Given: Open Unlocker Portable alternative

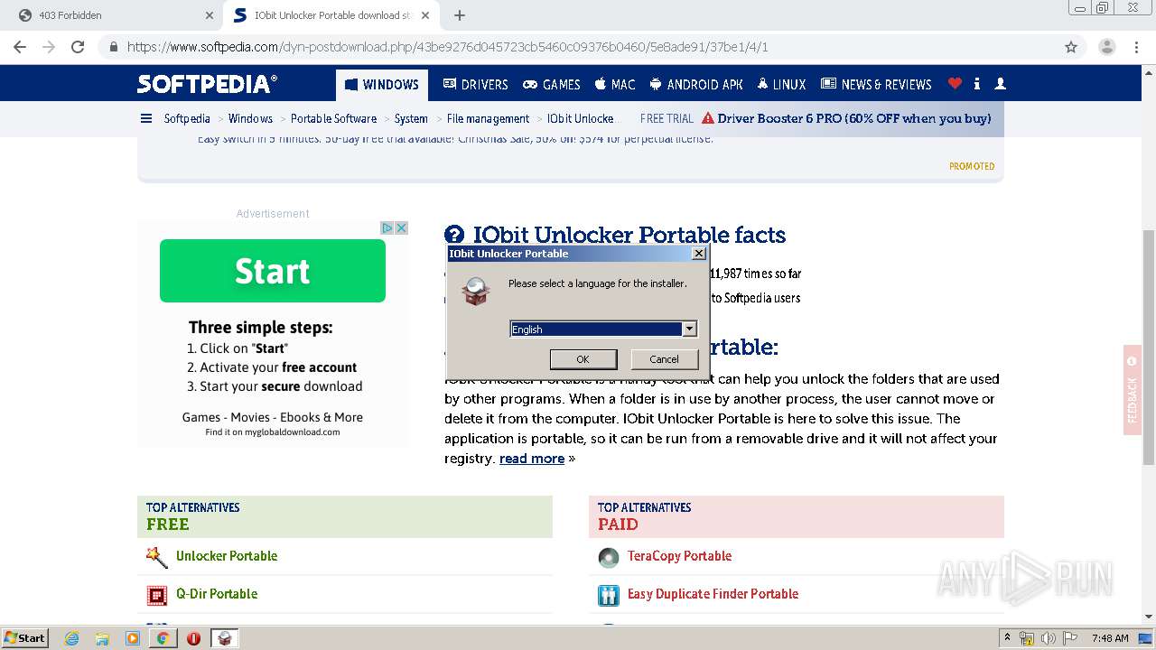Looking at the screenshot, I should (x=227, y=556).
